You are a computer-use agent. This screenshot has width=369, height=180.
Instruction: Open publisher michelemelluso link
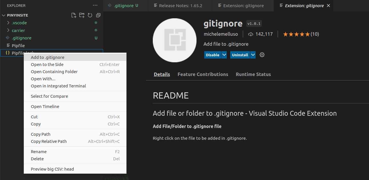click(x=221, y=34)
